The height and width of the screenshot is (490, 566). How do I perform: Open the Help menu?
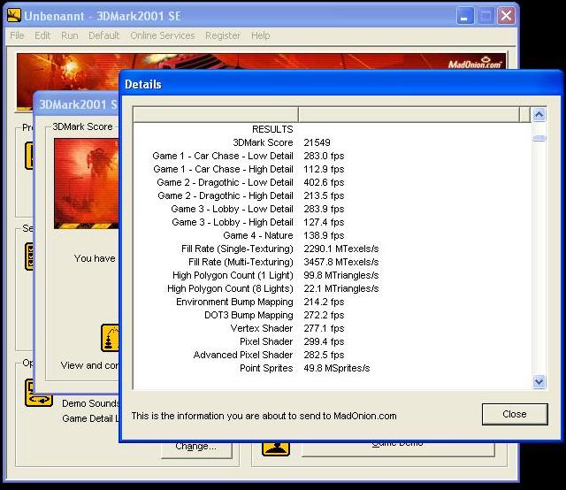(x=261, y=35)
